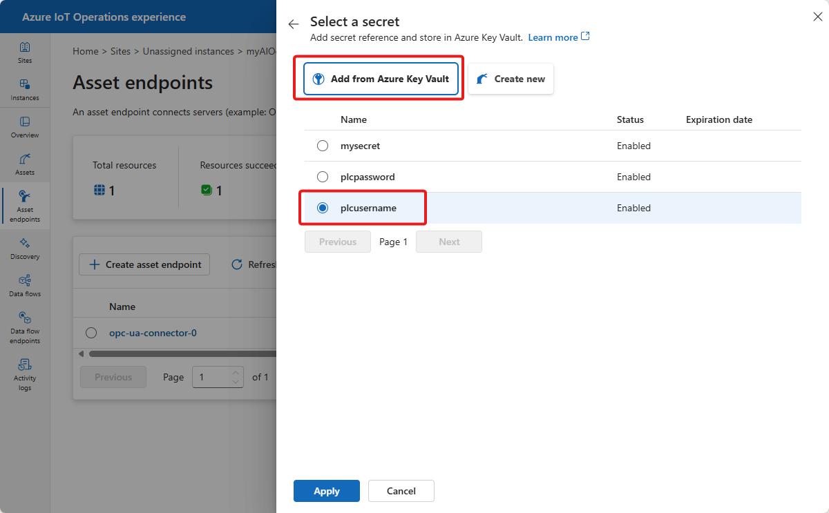Click the Name column header in endpoints table
The width and height of the screenshot is (829, 513).
(x=122, y=307)
